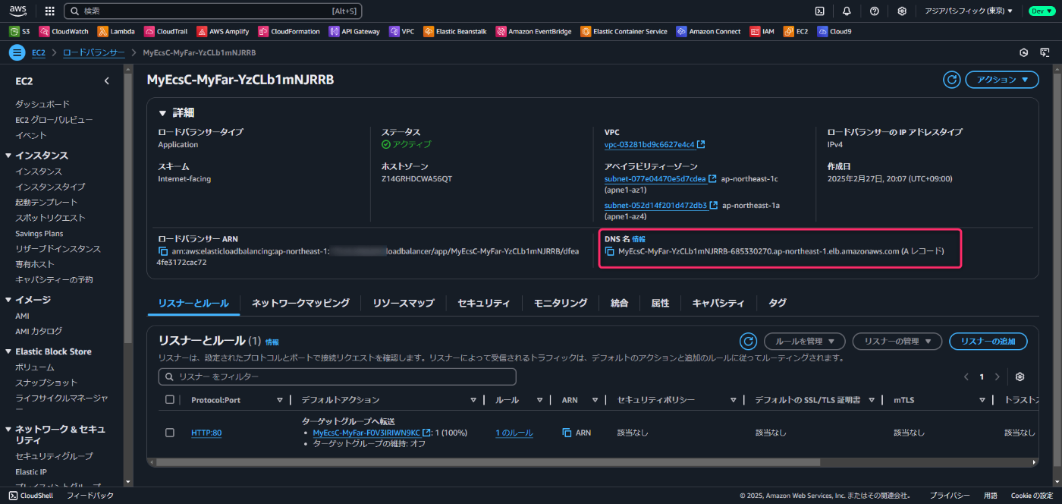
Task: Open the help question mark menu
Action: pos(874,11)
